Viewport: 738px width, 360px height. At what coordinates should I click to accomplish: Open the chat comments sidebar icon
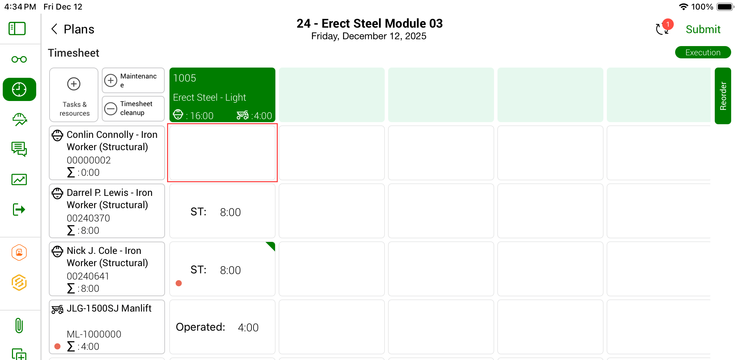tap(19, 149)
